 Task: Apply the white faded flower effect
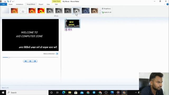coord(23,11)
